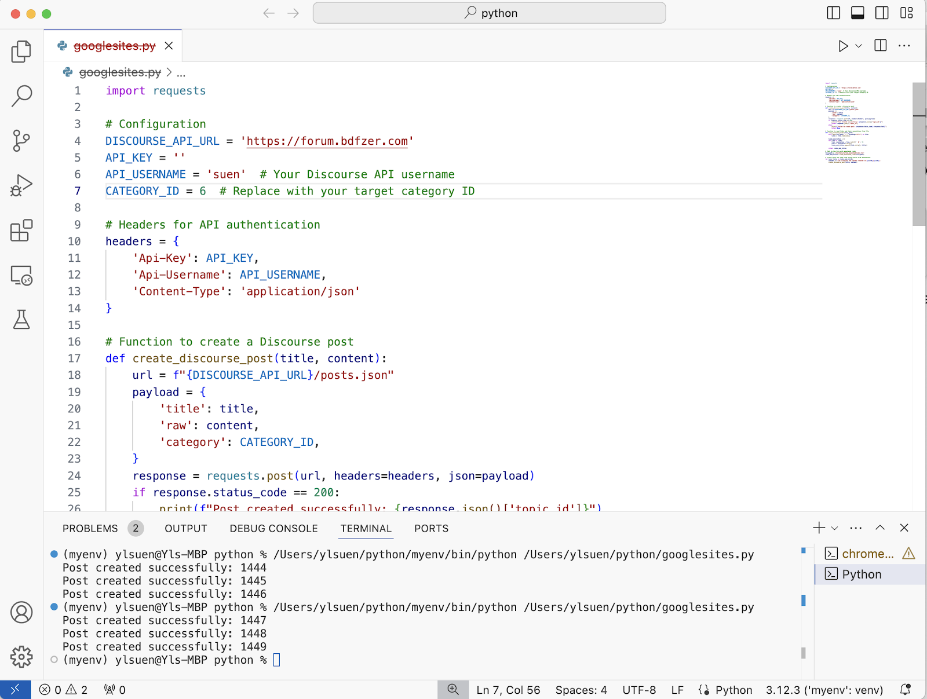Image resolution: width=927 pixels, height=699 pixels.
Task: Open the Run and Debug view
Action: (21, 185)
